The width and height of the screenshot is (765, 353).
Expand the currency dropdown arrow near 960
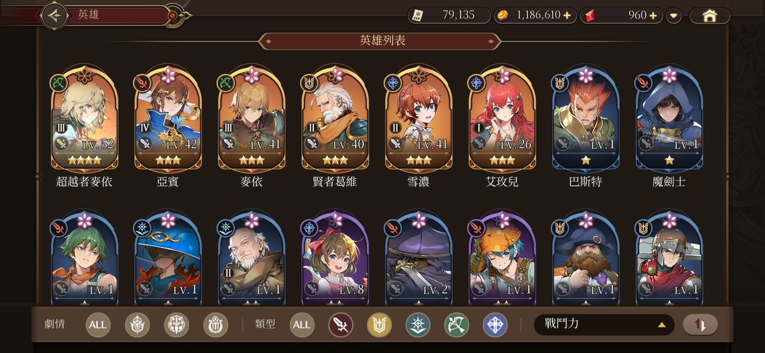(x=674, y=15)
